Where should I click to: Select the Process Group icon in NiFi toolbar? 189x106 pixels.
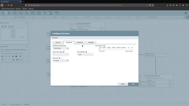pos(33,13)
